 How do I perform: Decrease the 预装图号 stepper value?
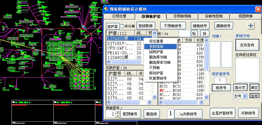(x=118, y=116)
